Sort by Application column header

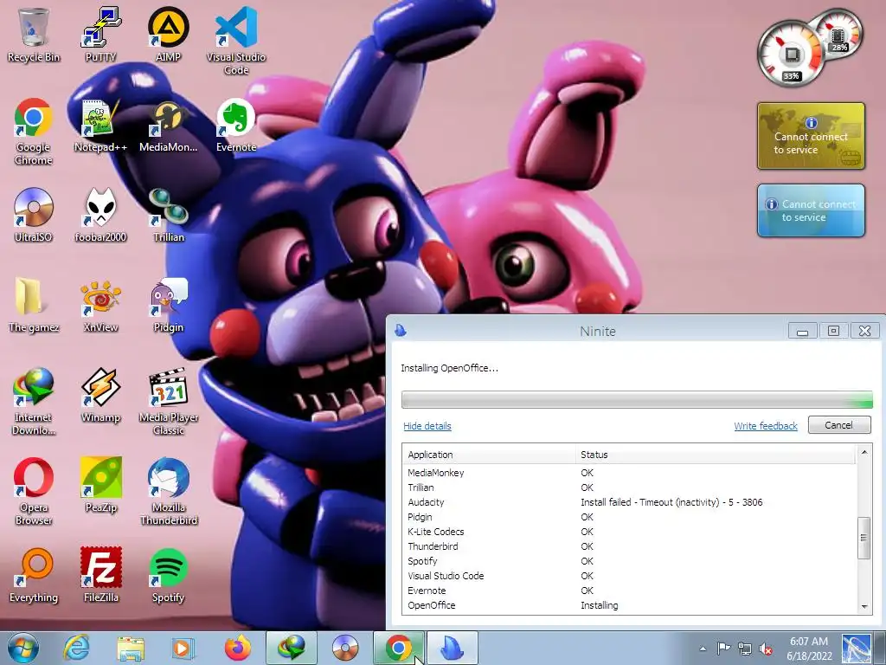click(489, 455)
